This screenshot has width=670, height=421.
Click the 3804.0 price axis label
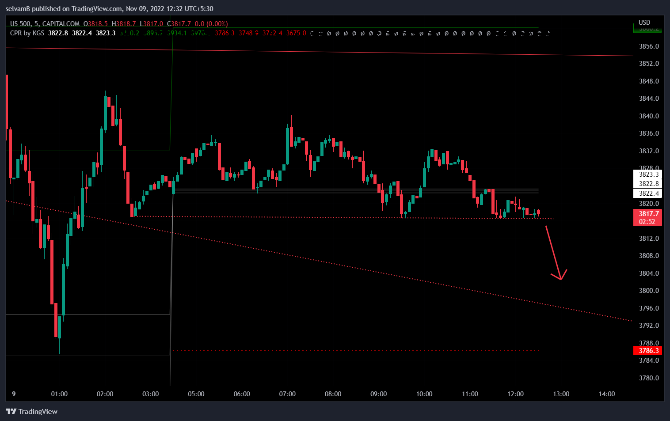coord(649,273)
